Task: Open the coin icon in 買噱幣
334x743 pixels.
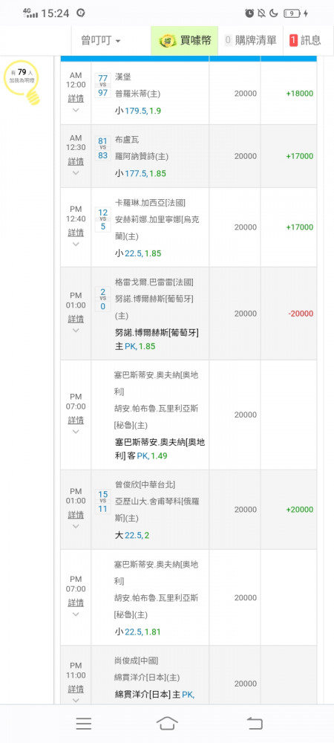Action: [x=168, y=41]
